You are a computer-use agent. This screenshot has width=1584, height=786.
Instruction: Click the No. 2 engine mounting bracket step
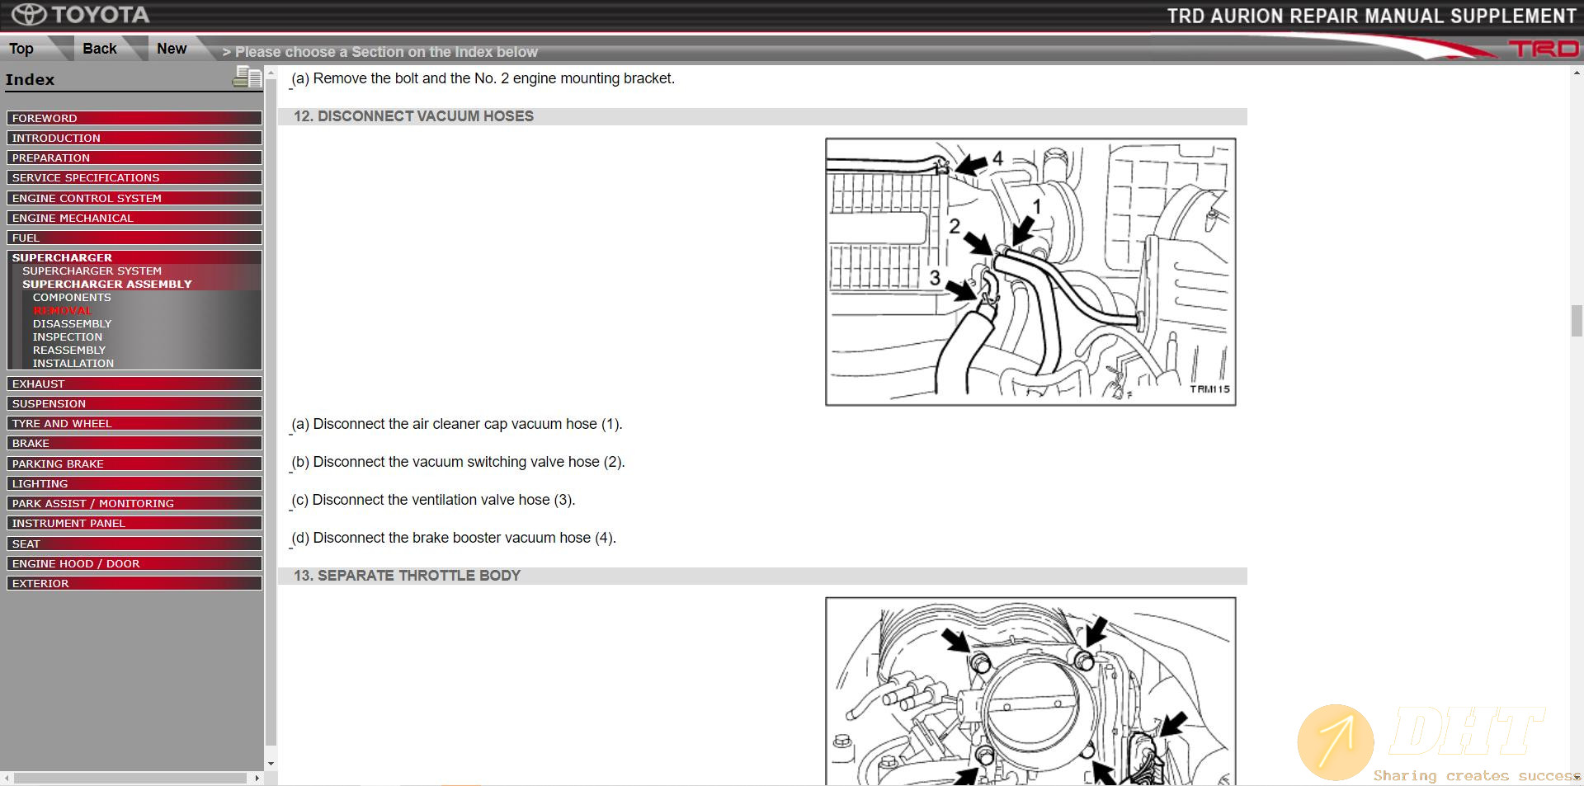[483, 78]
